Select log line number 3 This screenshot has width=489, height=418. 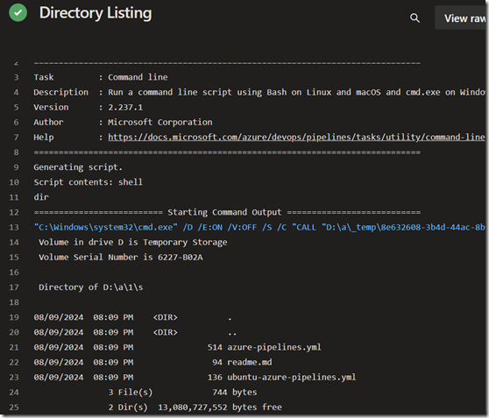tap(17, 77)
